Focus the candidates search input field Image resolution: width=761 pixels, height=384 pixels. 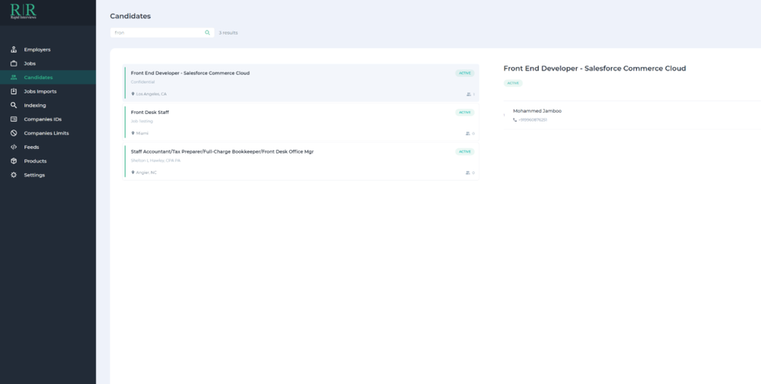[156, 33]
